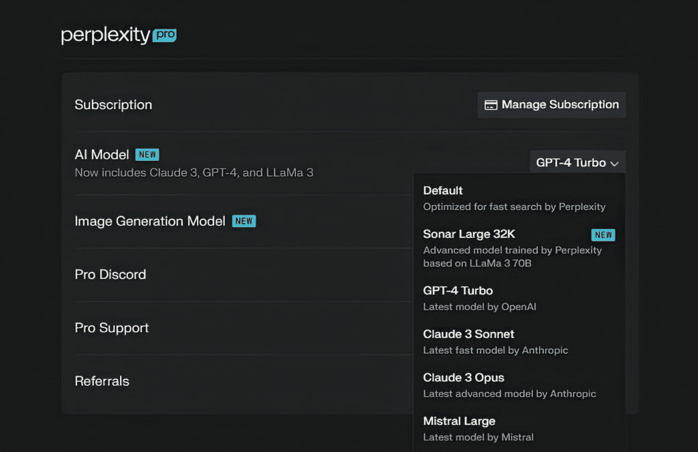Screen dimensions: 698x452
Task: Click the NEW badge beside AI Model
Action: pyautogui.click(x=147, y=155)
